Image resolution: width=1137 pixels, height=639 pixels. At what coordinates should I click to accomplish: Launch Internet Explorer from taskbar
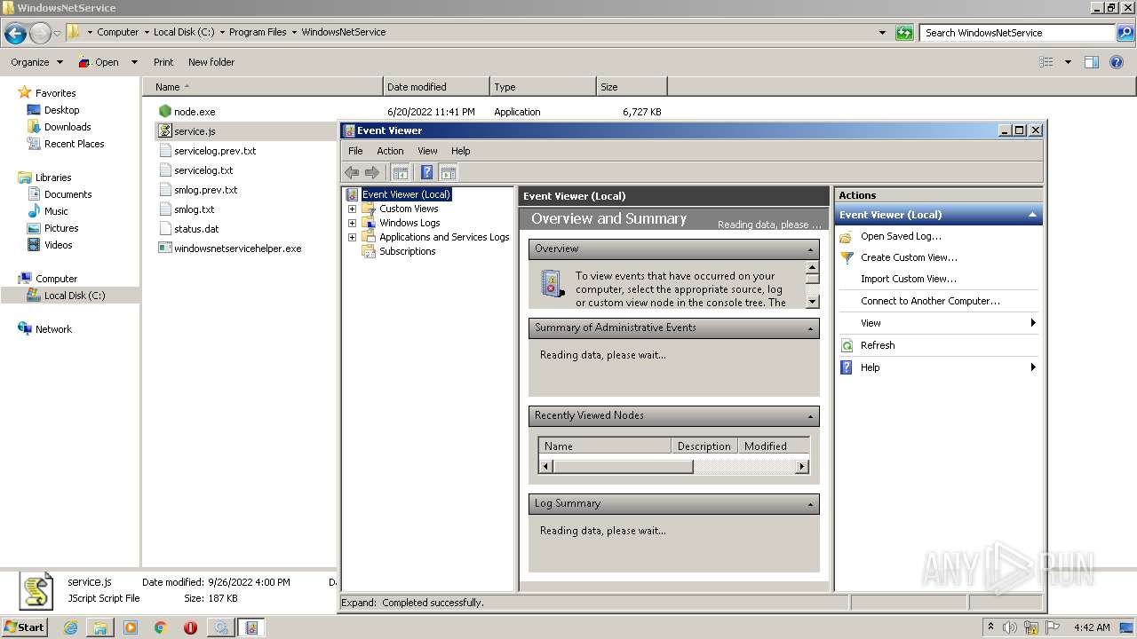coord(70,627)
